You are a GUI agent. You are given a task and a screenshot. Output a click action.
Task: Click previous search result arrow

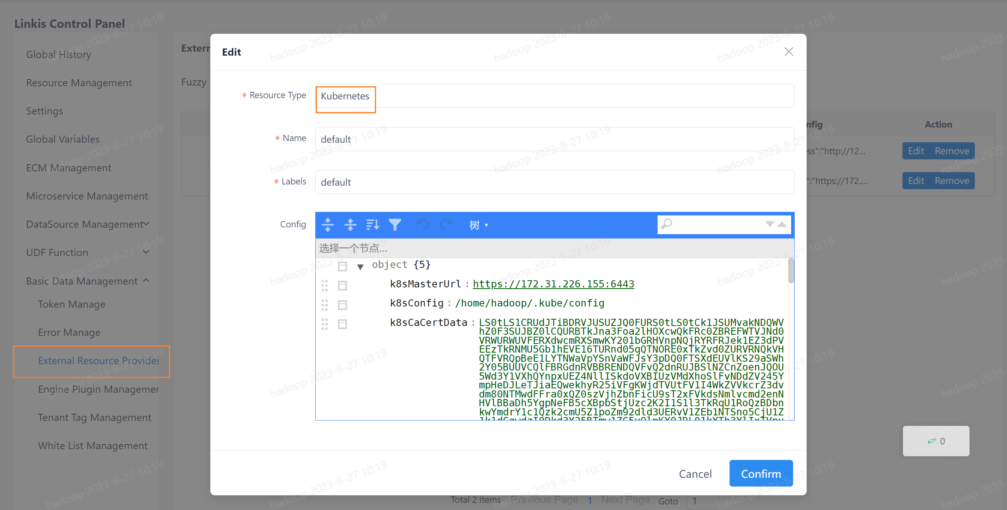click(x=782, y=224)
